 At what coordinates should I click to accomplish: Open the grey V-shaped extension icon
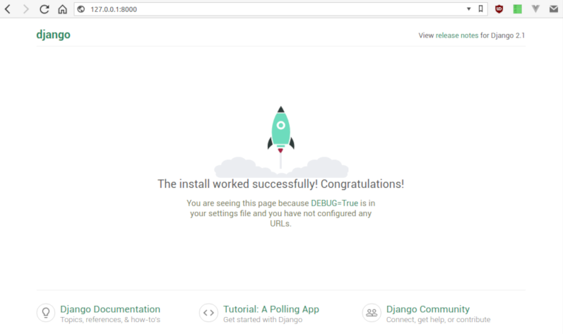point(535,9)
